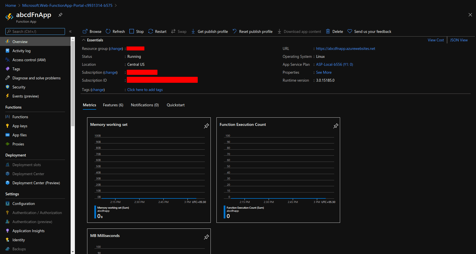The width and height of the screenshot is (476, 254).
Task: Click Function Execution Count chart title
Action: click(x=243, y=124)
